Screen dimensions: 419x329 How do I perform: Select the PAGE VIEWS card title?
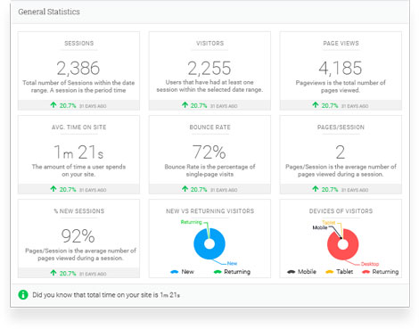click(x=341, y=44)
